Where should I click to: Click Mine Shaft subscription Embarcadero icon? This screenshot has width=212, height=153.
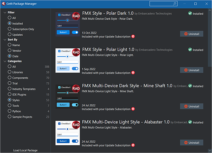pos(133,109)
